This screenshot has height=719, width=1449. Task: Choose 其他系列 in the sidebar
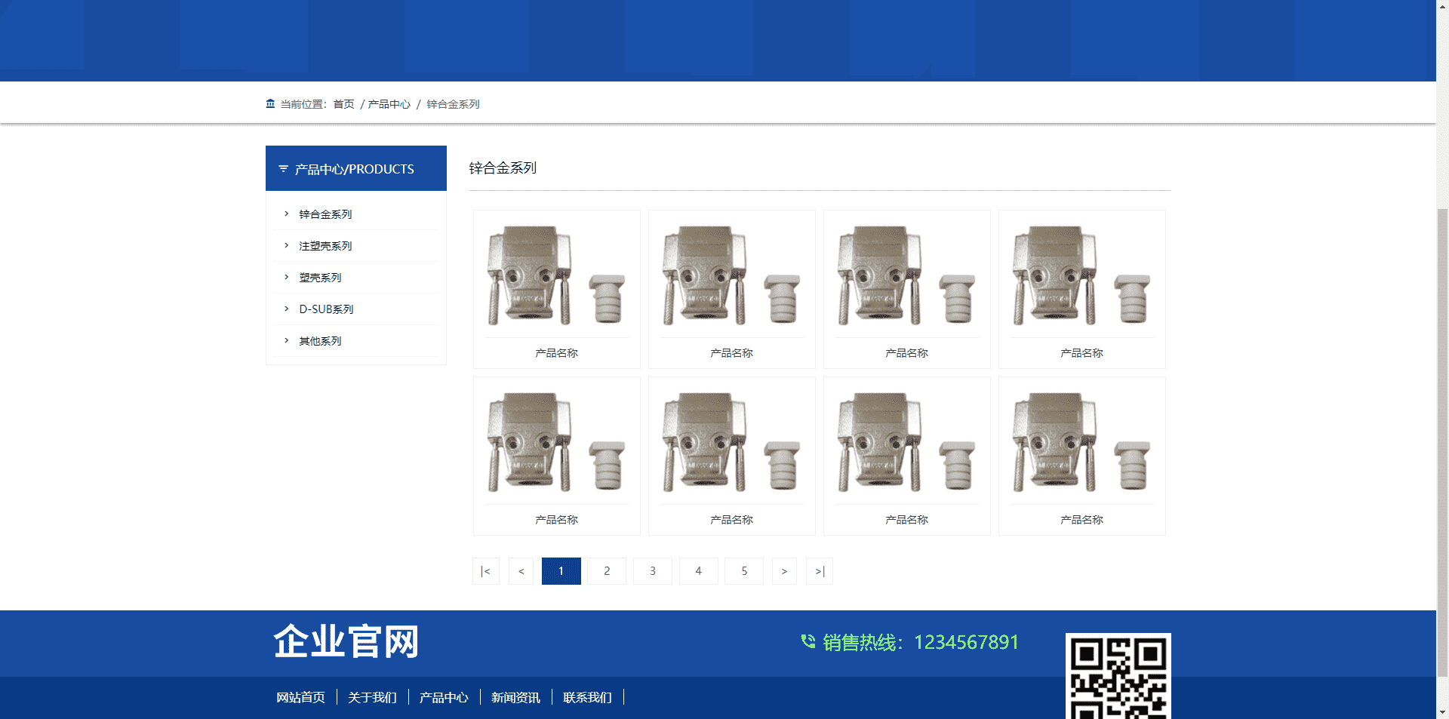[320, 341]
